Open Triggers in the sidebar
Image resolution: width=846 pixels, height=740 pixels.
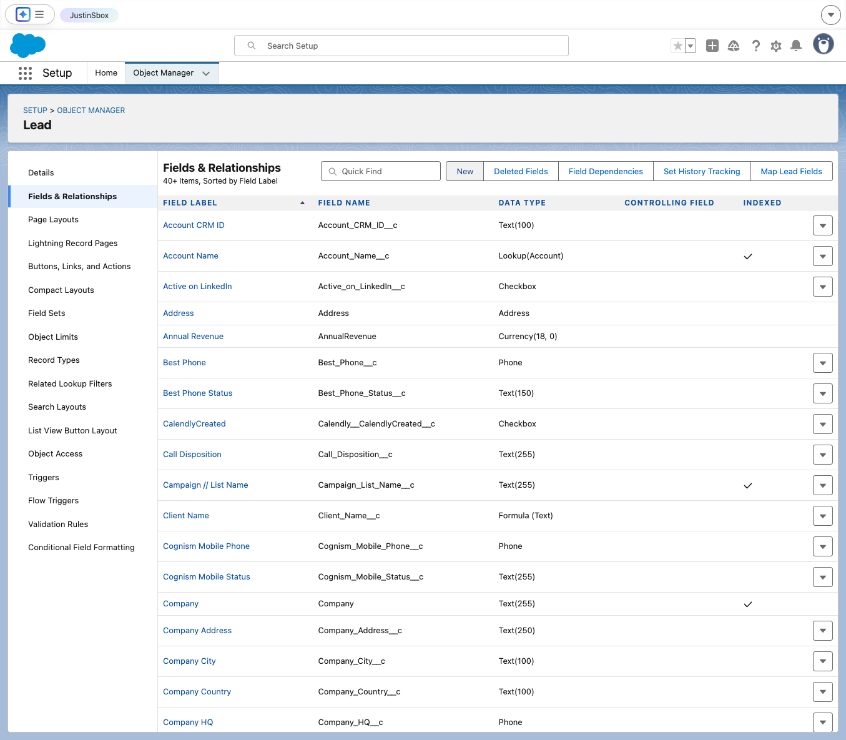44,478
